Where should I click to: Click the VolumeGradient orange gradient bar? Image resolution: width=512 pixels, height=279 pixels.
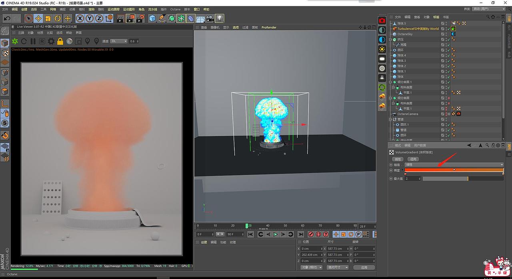(454, 170)
